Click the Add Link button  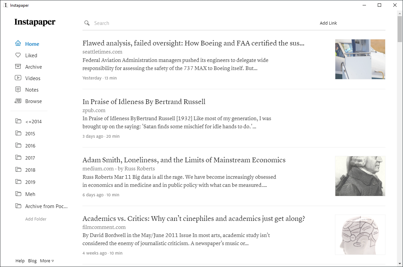pos(328,23)
